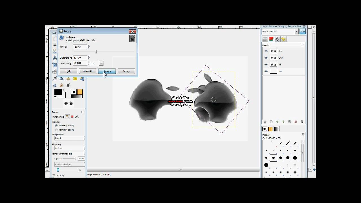Set transform target to path
Image resolution: width=361 pixels, height=203 pixels.
(x=77, y=116)
